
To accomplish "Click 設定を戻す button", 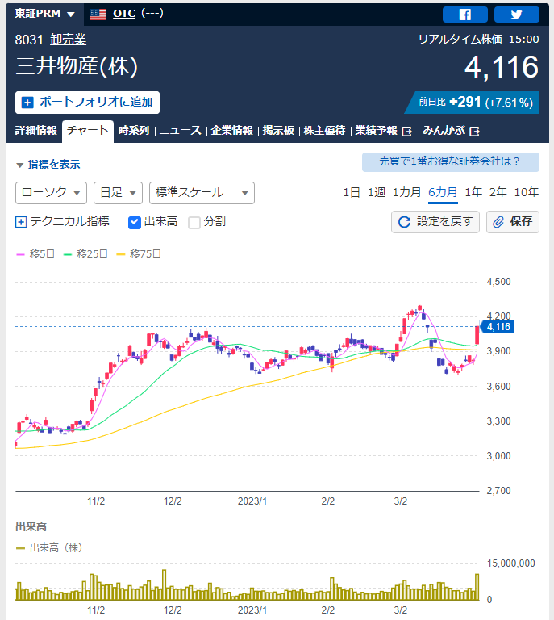I will (435, 222).
